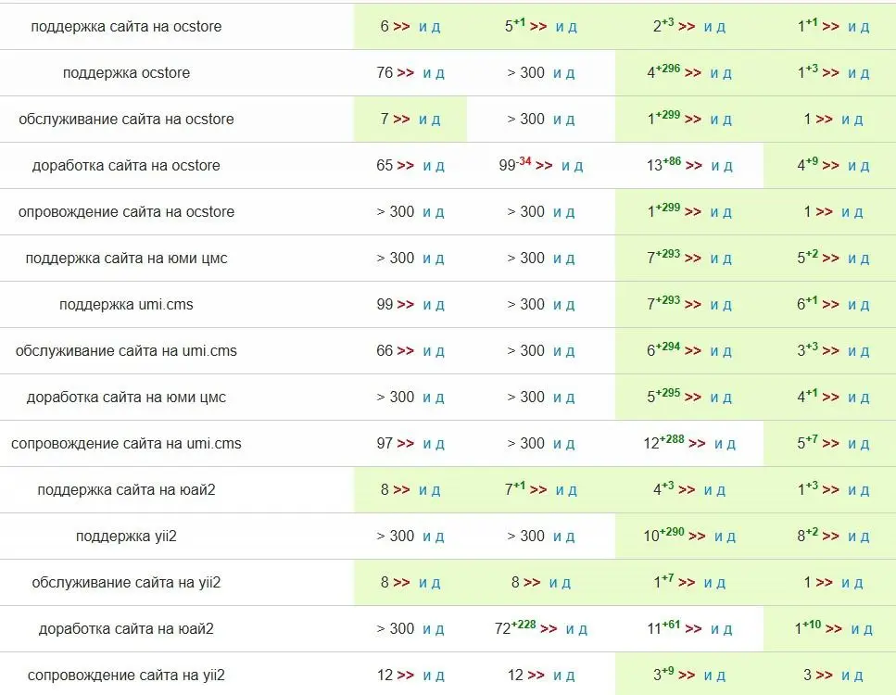Viewport: 896px width, 695px height.
Task: Click >> arrows next to 5+2 value
Action: tap(831, 259)
